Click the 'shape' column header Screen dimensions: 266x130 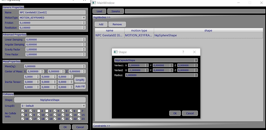(x=208, y=30)
